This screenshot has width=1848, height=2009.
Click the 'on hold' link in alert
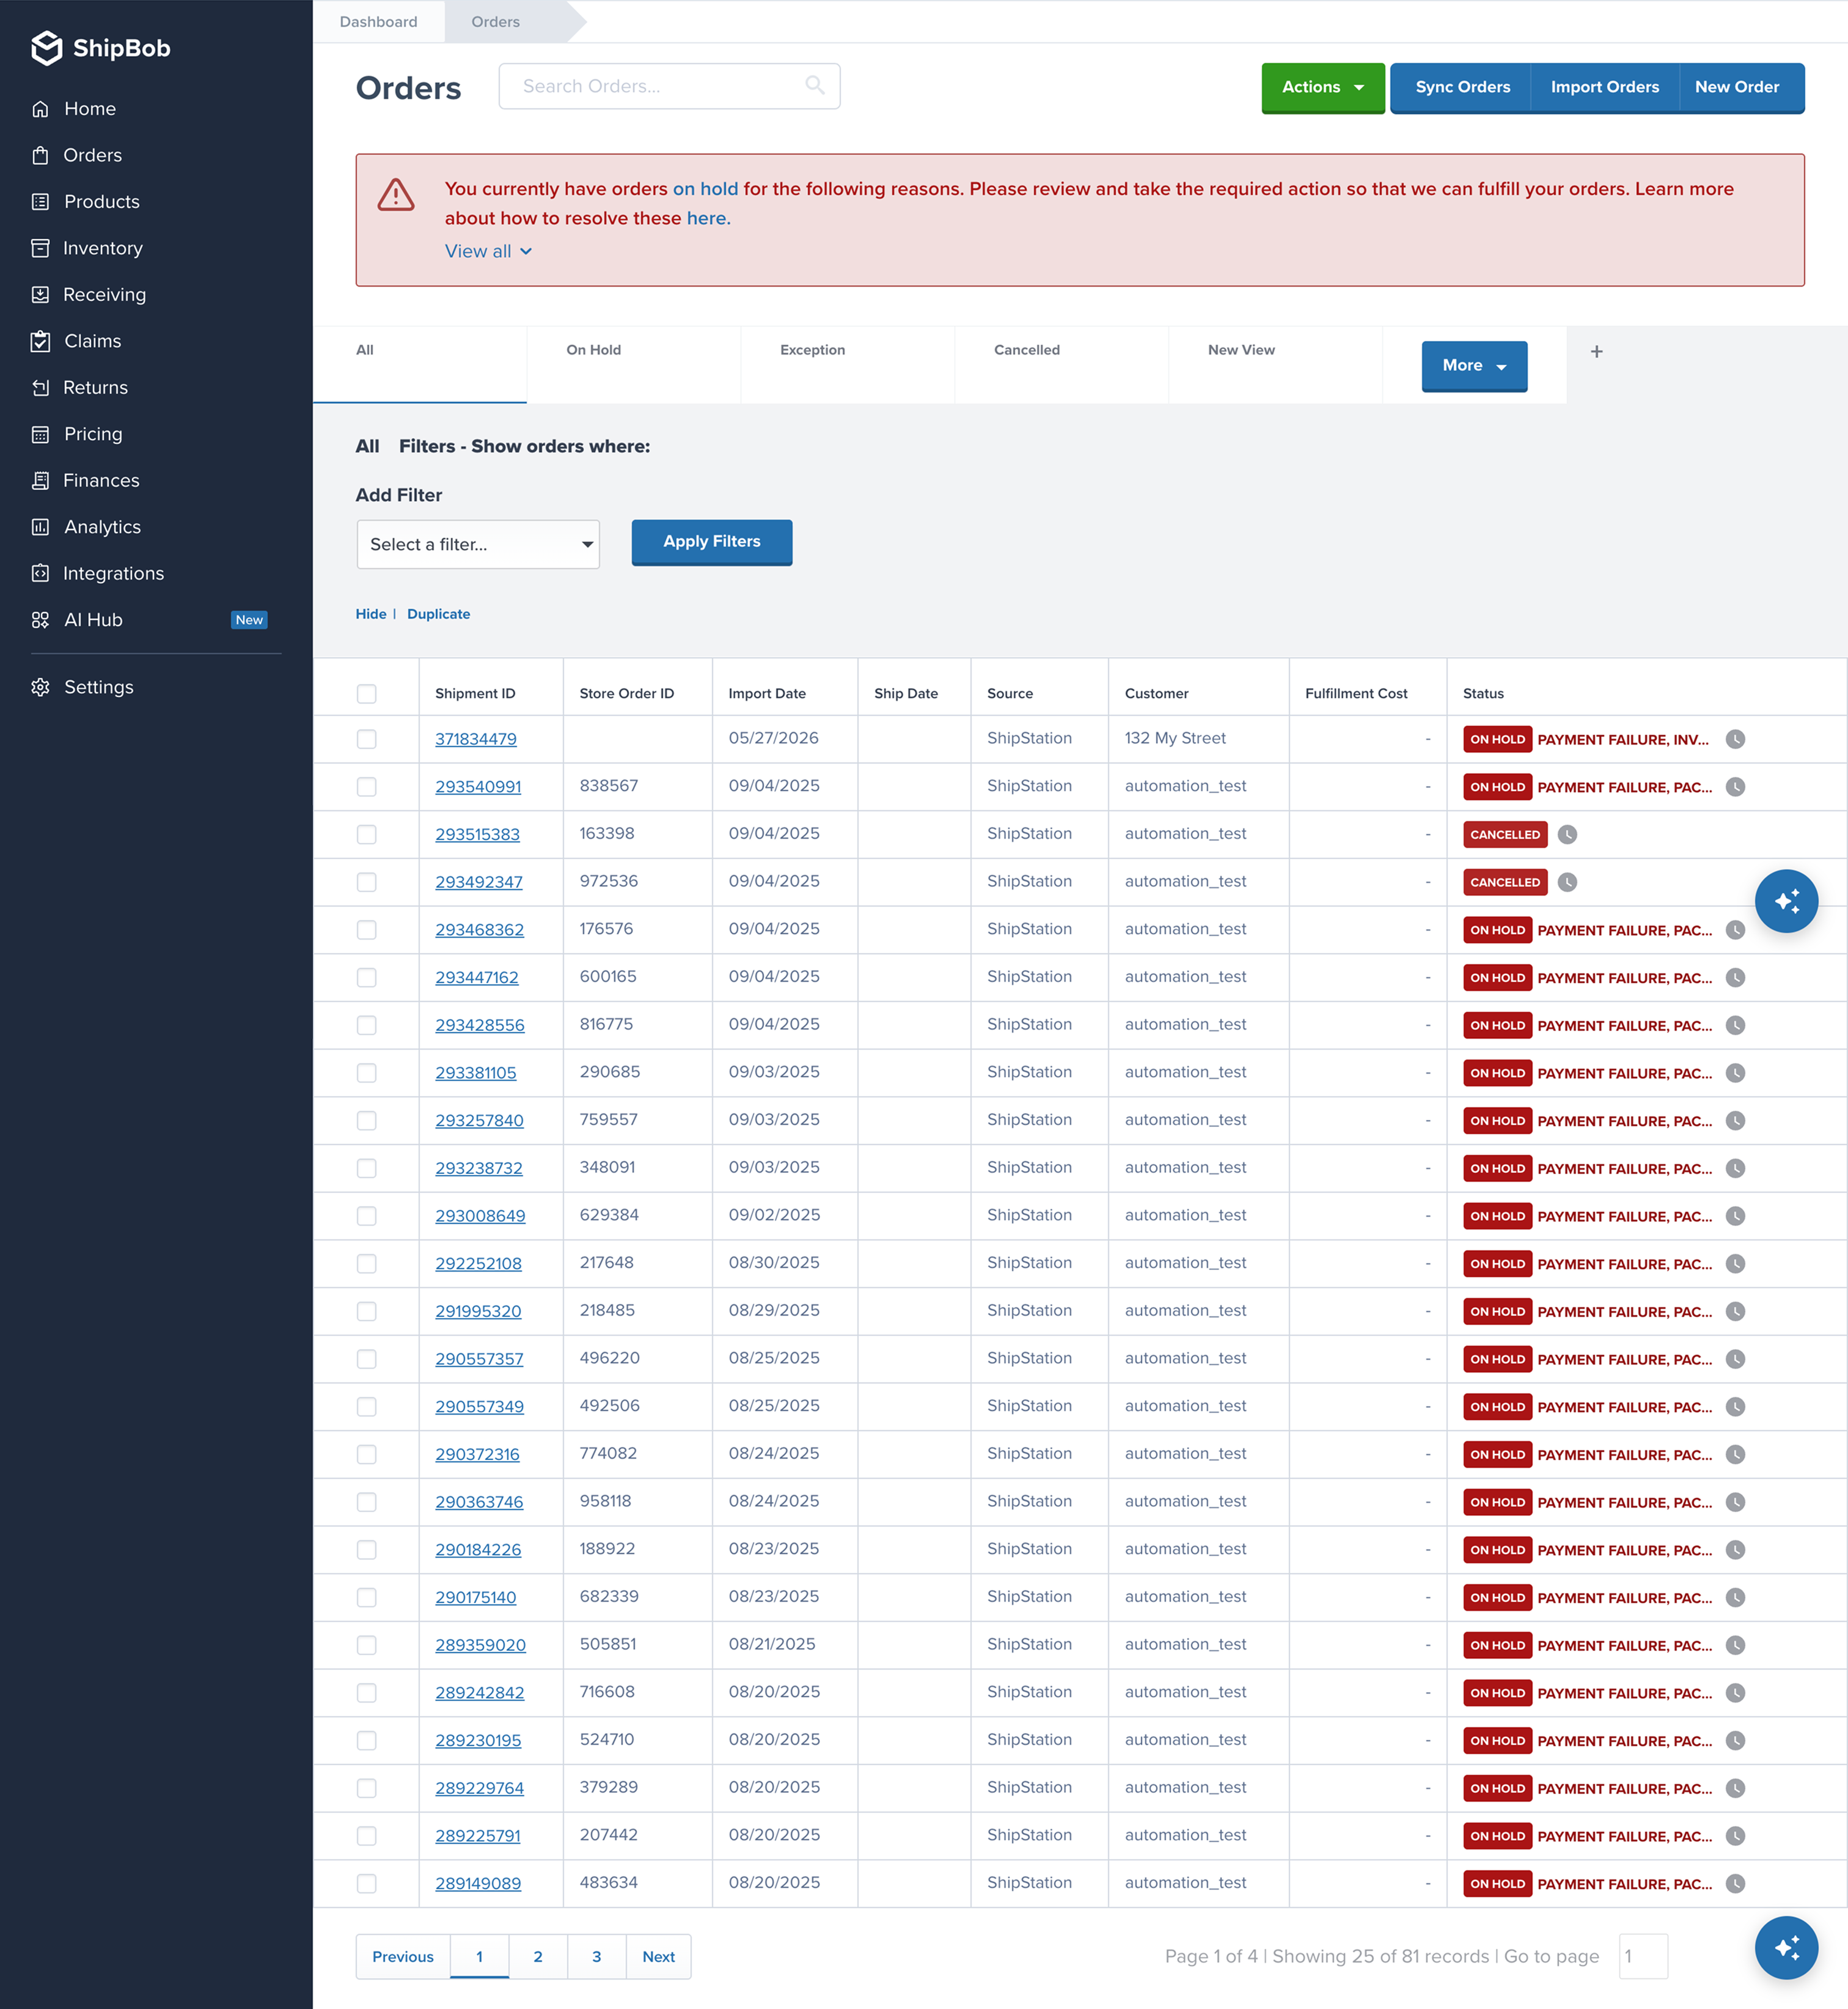705,189
